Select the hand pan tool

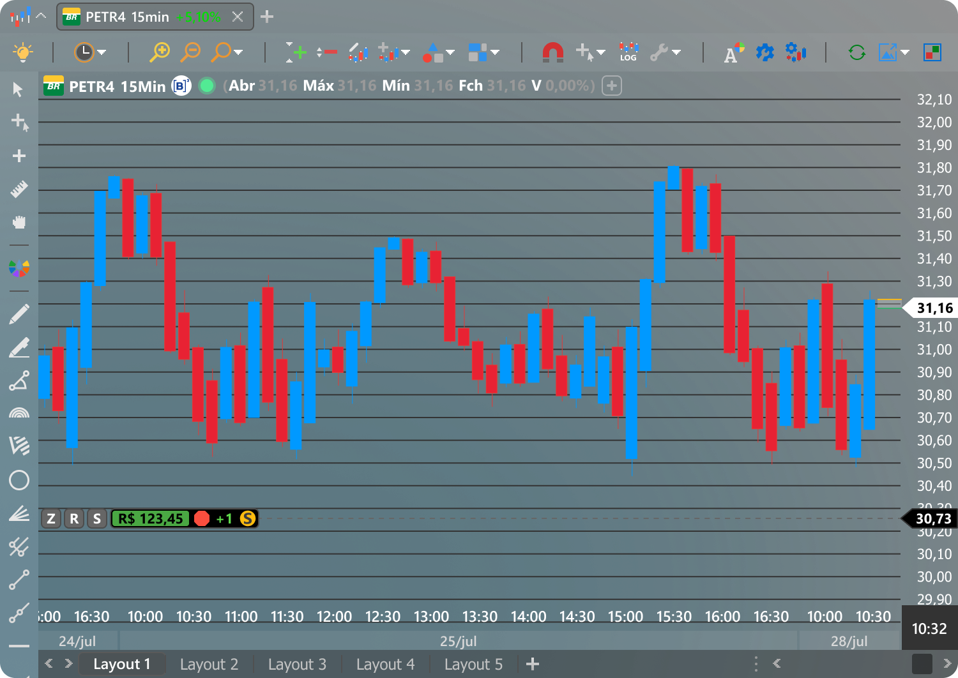point(19,222)
